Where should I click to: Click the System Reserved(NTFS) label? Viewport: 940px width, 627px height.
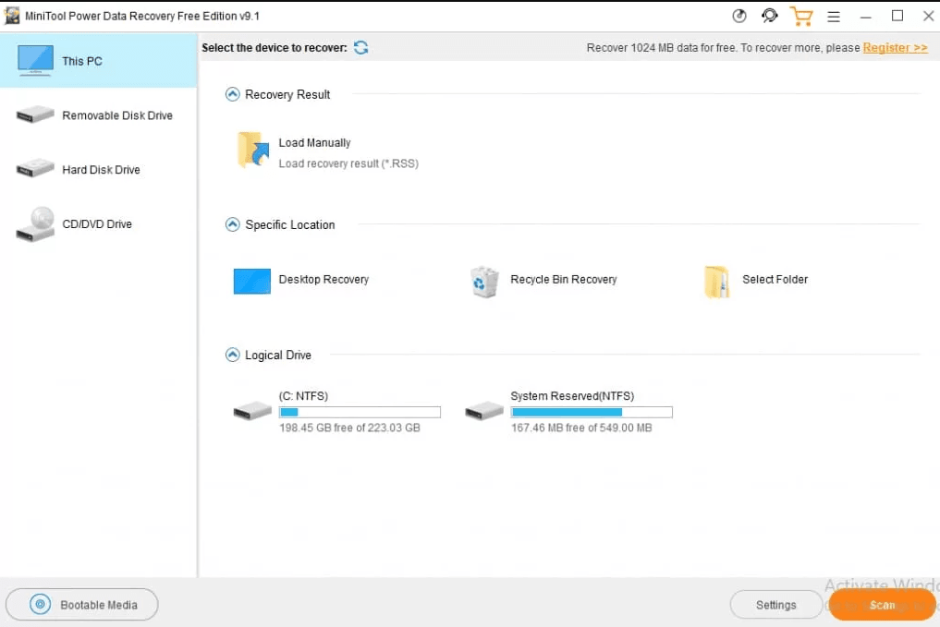pyautogui.click(x=572, y=396)
